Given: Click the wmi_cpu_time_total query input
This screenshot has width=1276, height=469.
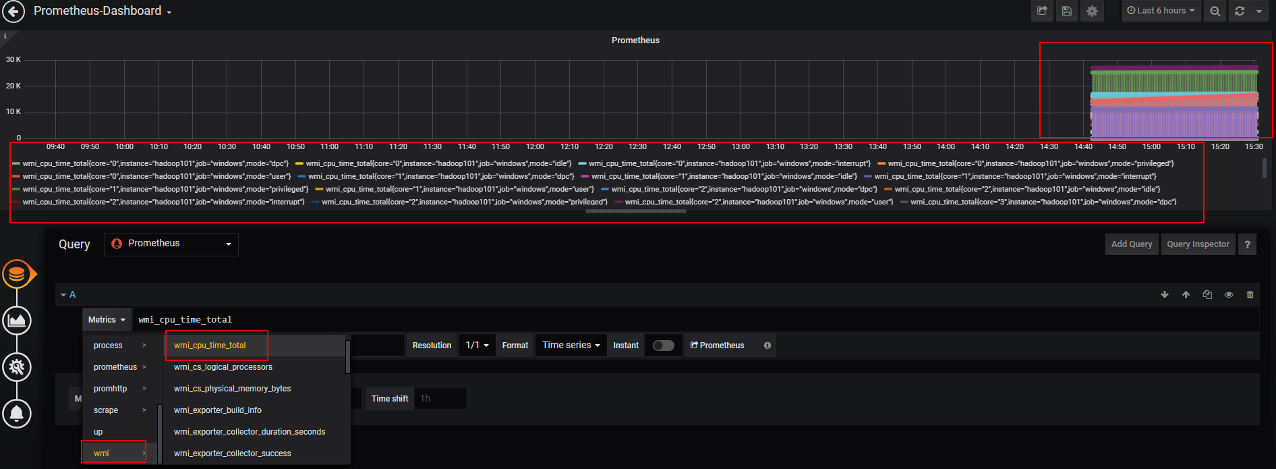Looking at the screenshot, I should (695, 320).
